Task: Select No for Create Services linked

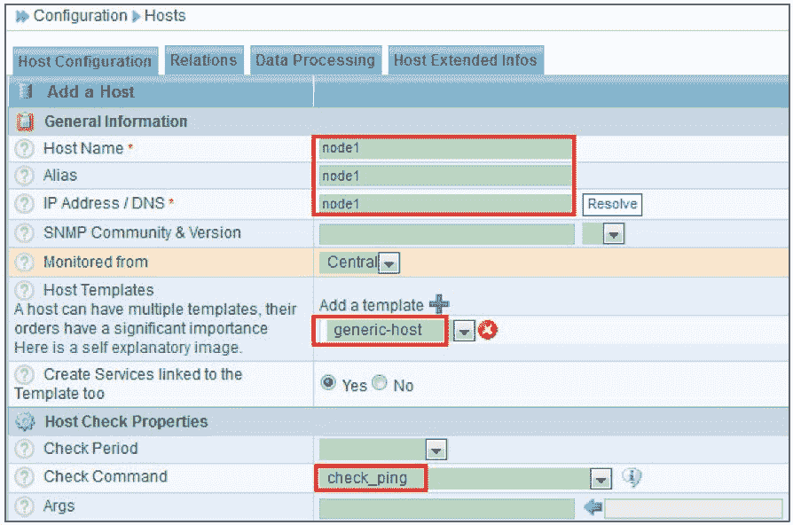Action: coord(380,384)
